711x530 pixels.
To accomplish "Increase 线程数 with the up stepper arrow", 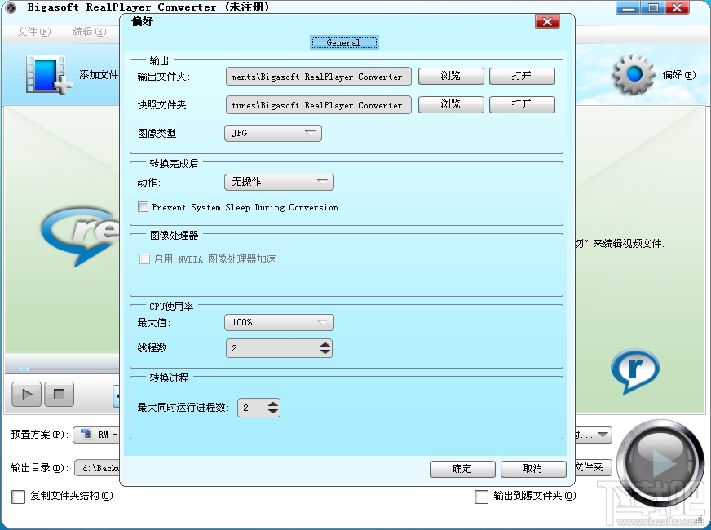I will click(326, 344).
